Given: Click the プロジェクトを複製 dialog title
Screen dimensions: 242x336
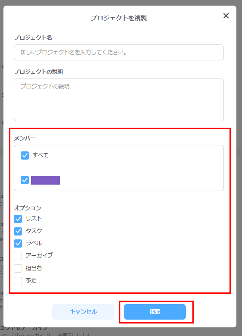Looking at the screenshot, I should (x=119, y=18).
